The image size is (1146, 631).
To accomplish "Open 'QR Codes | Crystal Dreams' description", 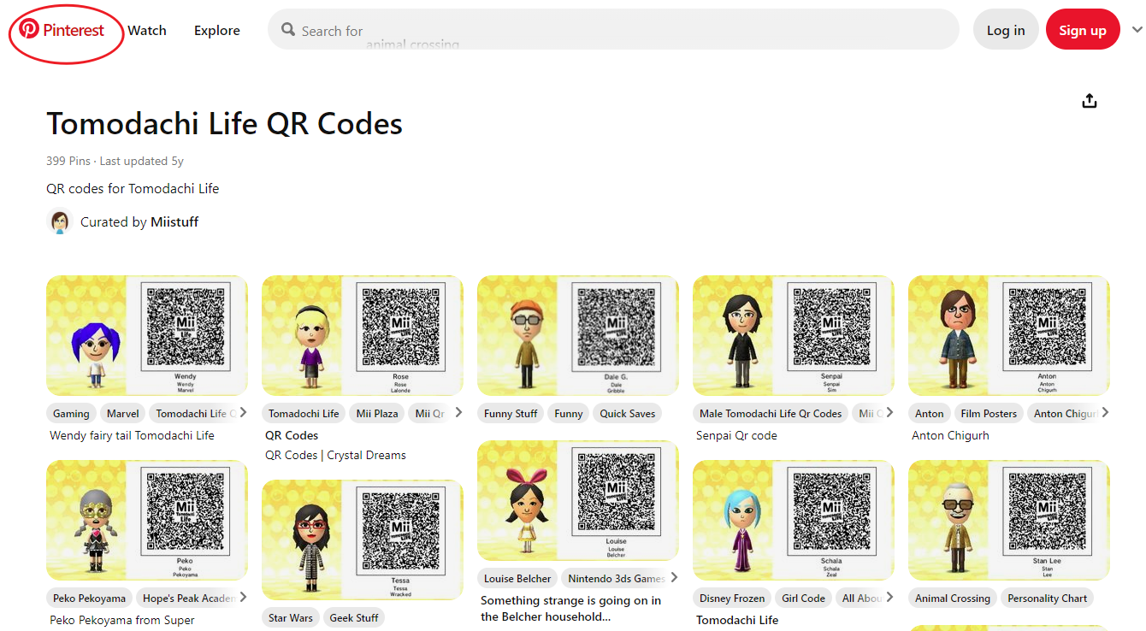I will click(335, 455).
